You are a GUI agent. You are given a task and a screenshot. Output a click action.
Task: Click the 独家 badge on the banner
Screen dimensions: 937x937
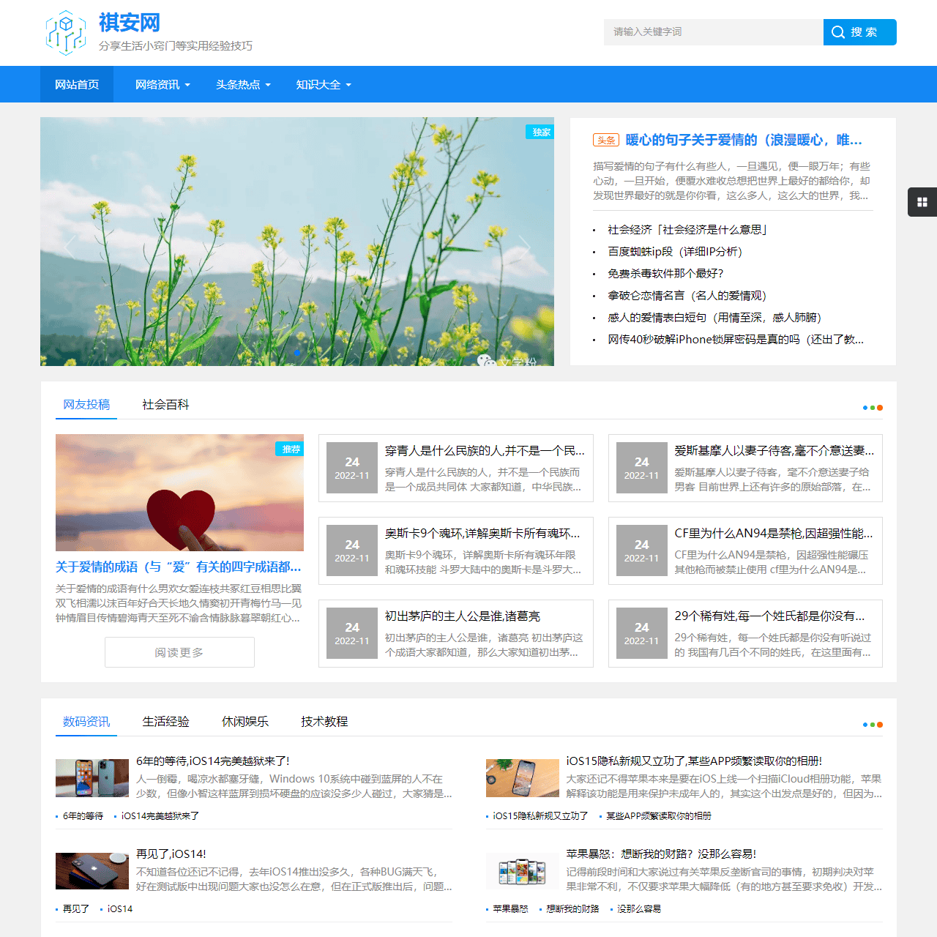click(540, 132)
